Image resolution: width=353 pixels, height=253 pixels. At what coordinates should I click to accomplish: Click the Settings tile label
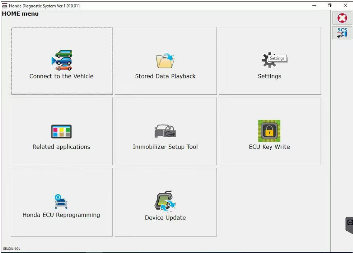tap(270, 77)
